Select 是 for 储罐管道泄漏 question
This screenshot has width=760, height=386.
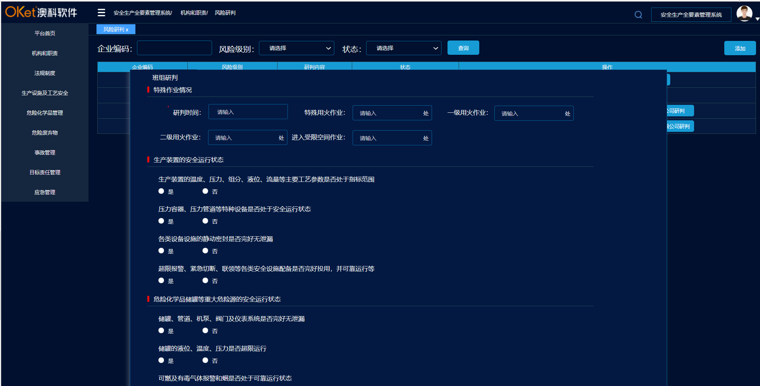161,330
